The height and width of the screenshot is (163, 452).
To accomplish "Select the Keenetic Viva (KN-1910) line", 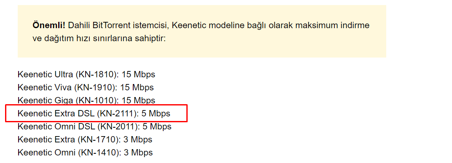I will pos(86,87).
